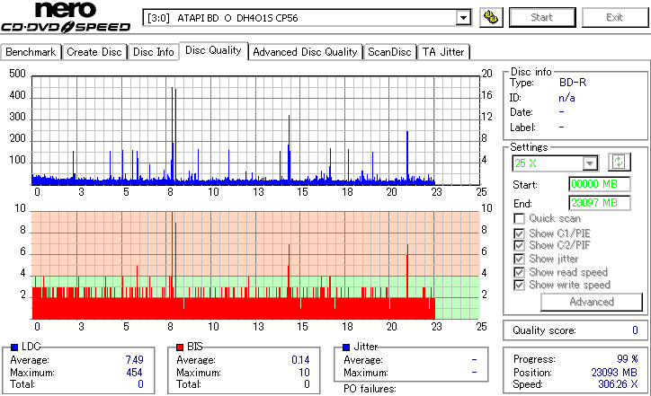Click the BIS error graph

(x=255, y=266)
